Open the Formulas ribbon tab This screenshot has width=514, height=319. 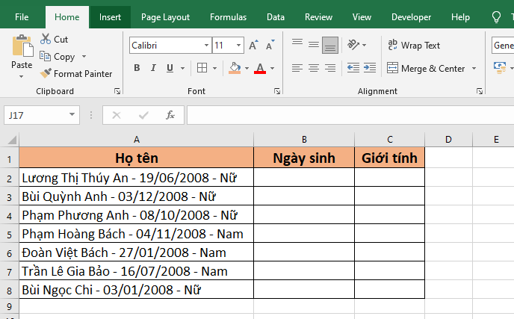coord(228,17)
